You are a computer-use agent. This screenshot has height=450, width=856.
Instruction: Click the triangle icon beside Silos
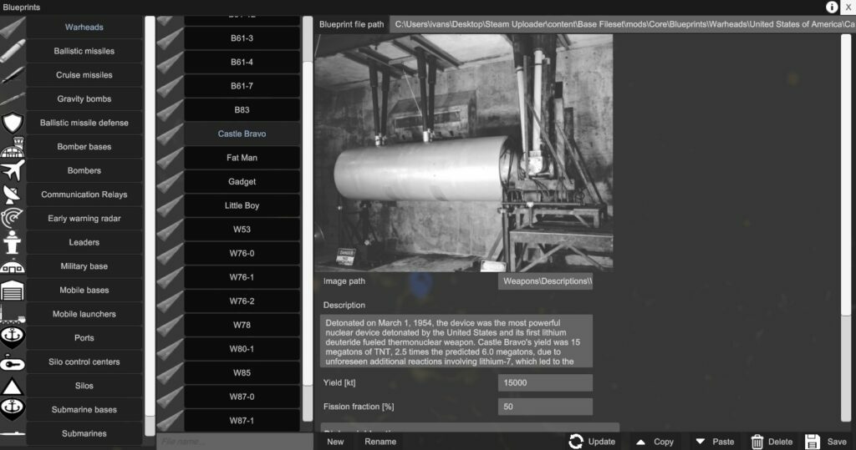pos(13,387)
